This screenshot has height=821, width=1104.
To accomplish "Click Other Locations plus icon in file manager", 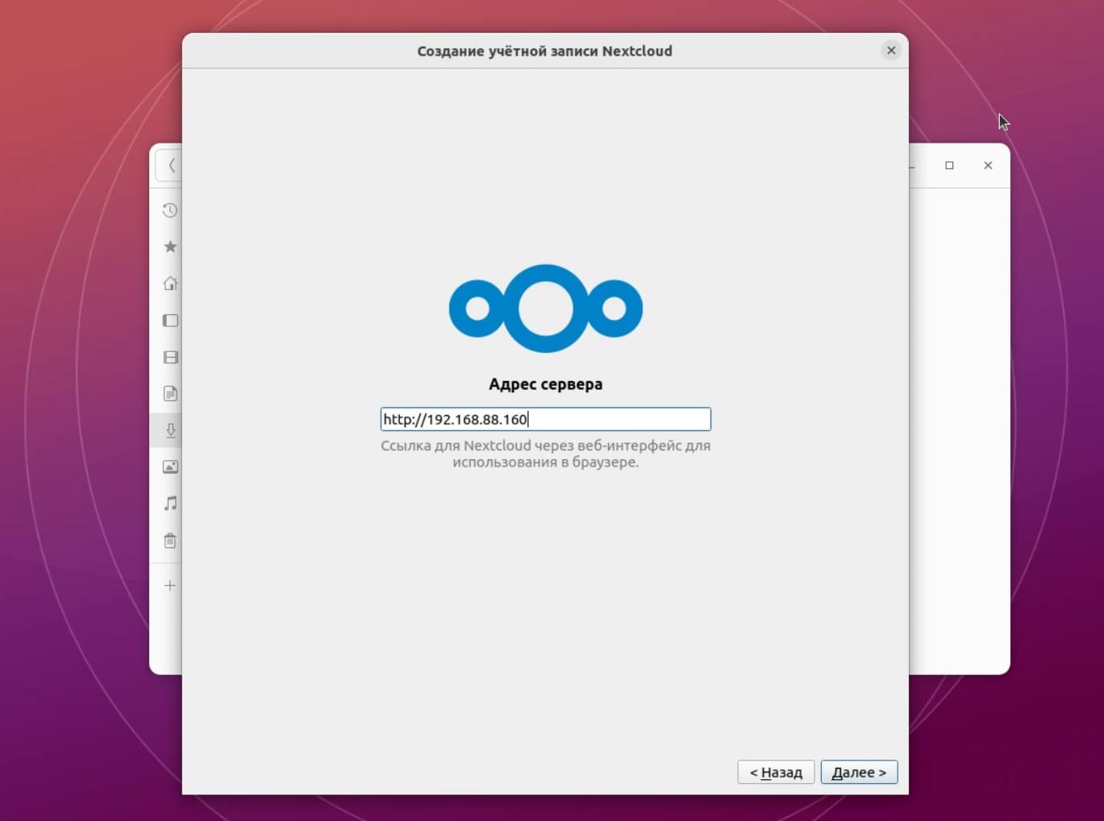I will coord(170,586).
